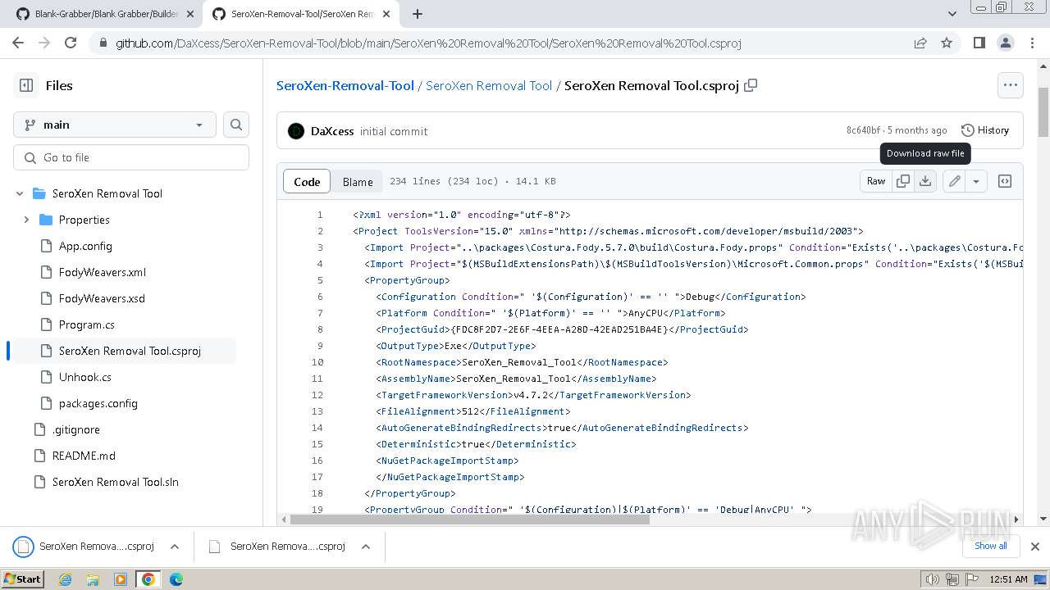Open volume control in system tray
Screen dimensions: 1050x590
point(932,579)
